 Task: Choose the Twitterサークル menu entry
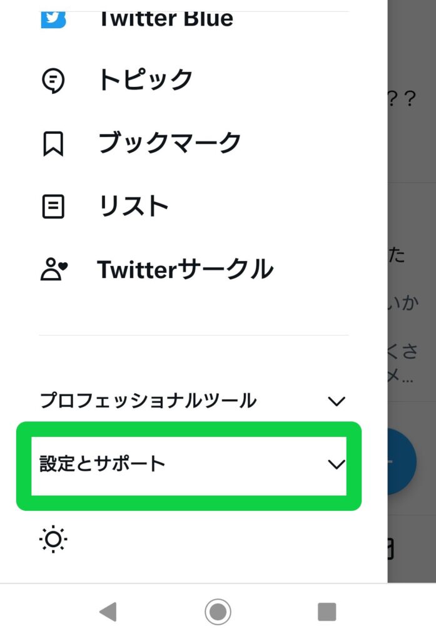pos(185,269)
